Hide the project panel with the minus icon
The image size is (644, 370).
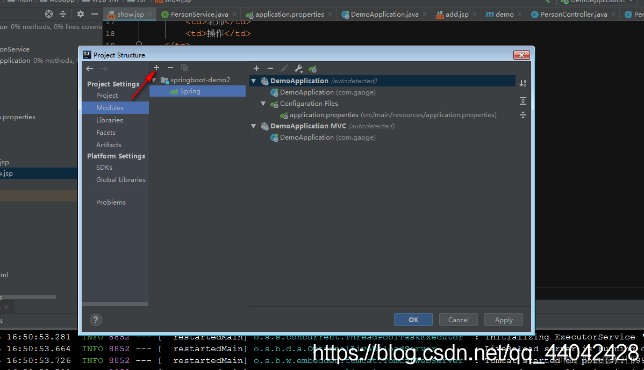(95, 14)
